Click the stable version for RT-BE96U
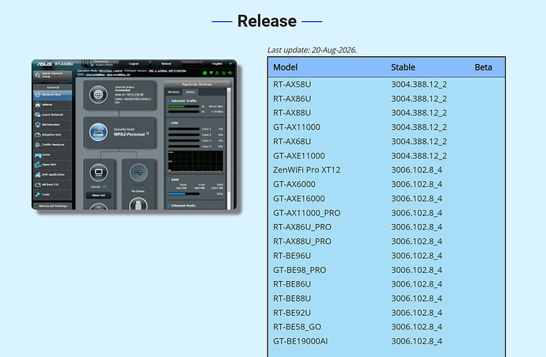This screenshot has width=546, height=357. click(416, 256)
